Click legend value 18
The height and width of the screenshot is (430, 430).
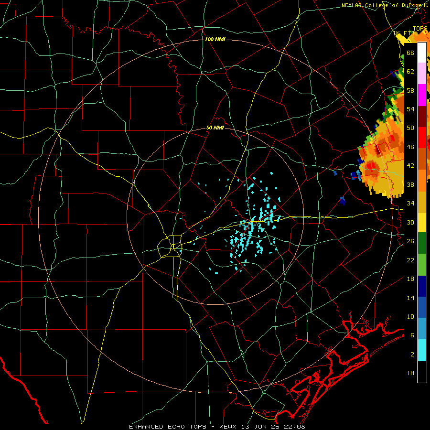(x=410, y=279)
